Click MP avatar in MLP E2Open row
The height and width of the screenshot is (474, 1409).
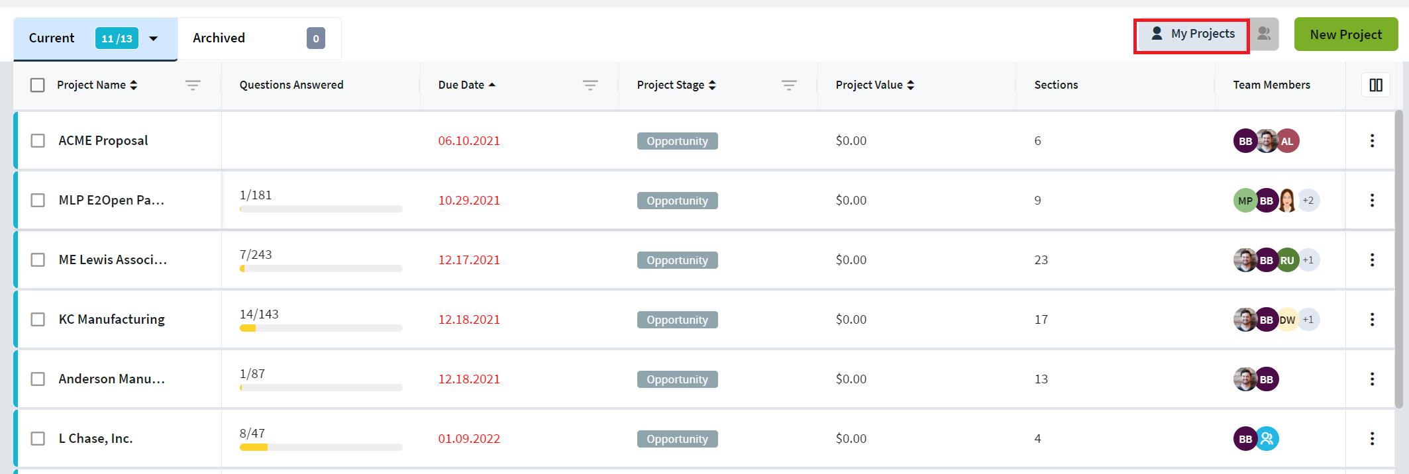click(1244, 201)
